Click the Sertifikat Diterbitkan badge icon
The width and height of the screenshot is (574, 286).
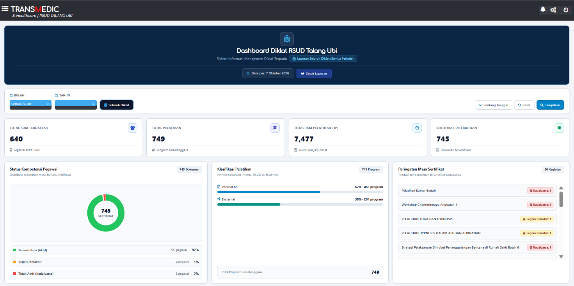pyautogui.click(x=560, y=128)
